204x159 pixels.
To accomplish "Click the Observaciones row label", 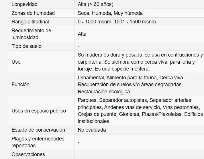I will 28,154.
